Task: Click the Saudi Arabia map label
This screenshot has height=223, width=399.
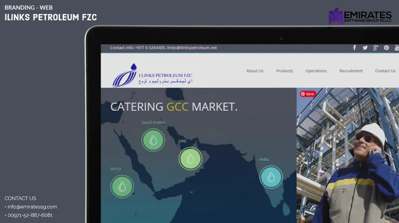Action: [x=153, y=123]
